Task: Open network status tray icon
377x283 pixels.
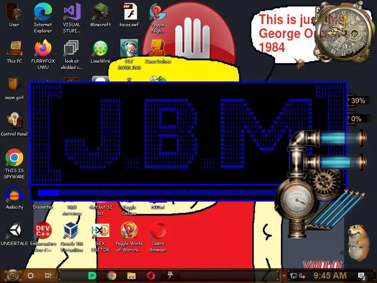Action: 293,276
